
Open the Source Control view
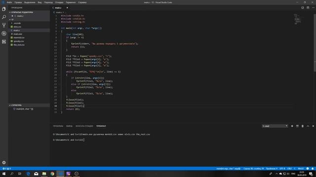[4, 25]
